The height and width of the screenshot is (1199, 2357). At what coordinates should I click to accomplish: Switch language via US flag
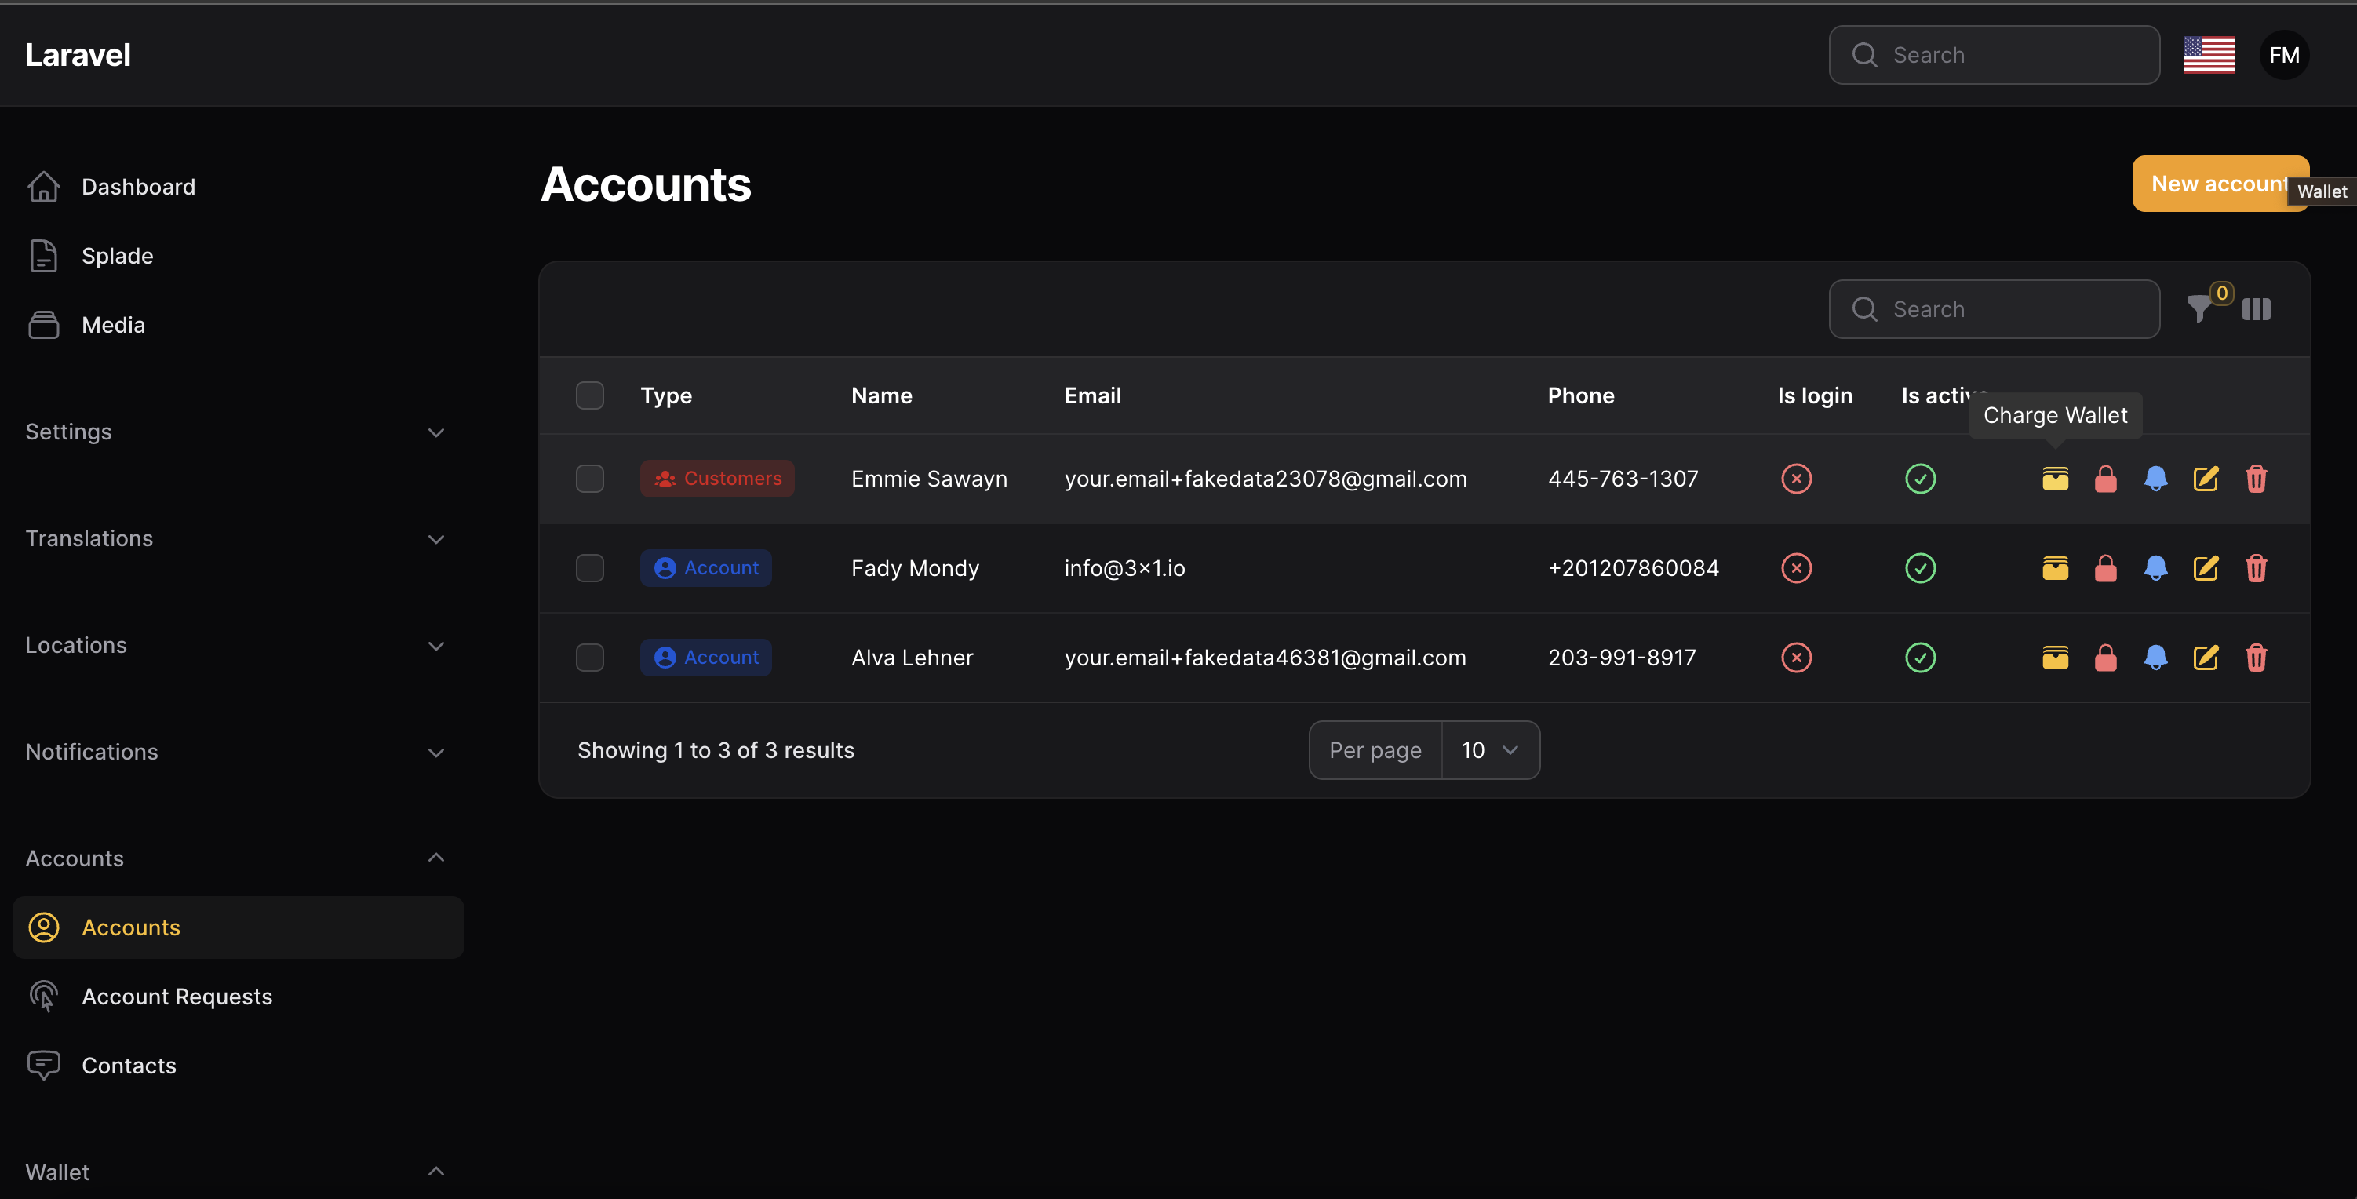pyautogui.click(x=2209, y=55)
